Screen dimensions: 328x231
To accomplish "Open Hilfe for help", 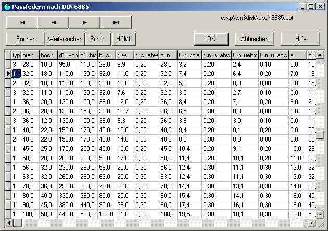I will tap(300, 39).
